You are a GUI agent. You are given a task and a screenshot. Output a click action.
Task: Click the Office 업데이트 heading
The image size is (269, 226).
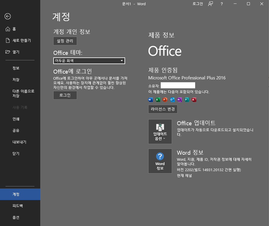(x=196, y=123)
